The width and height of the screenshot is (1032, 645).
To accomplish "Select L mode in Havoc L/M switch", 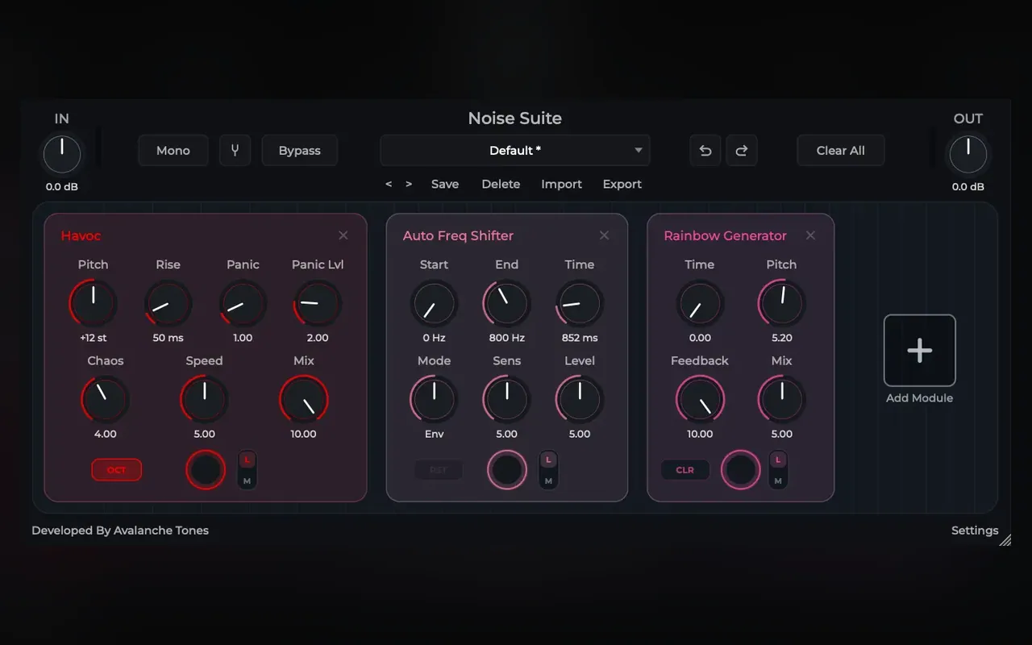I will (x=247, y=460).
